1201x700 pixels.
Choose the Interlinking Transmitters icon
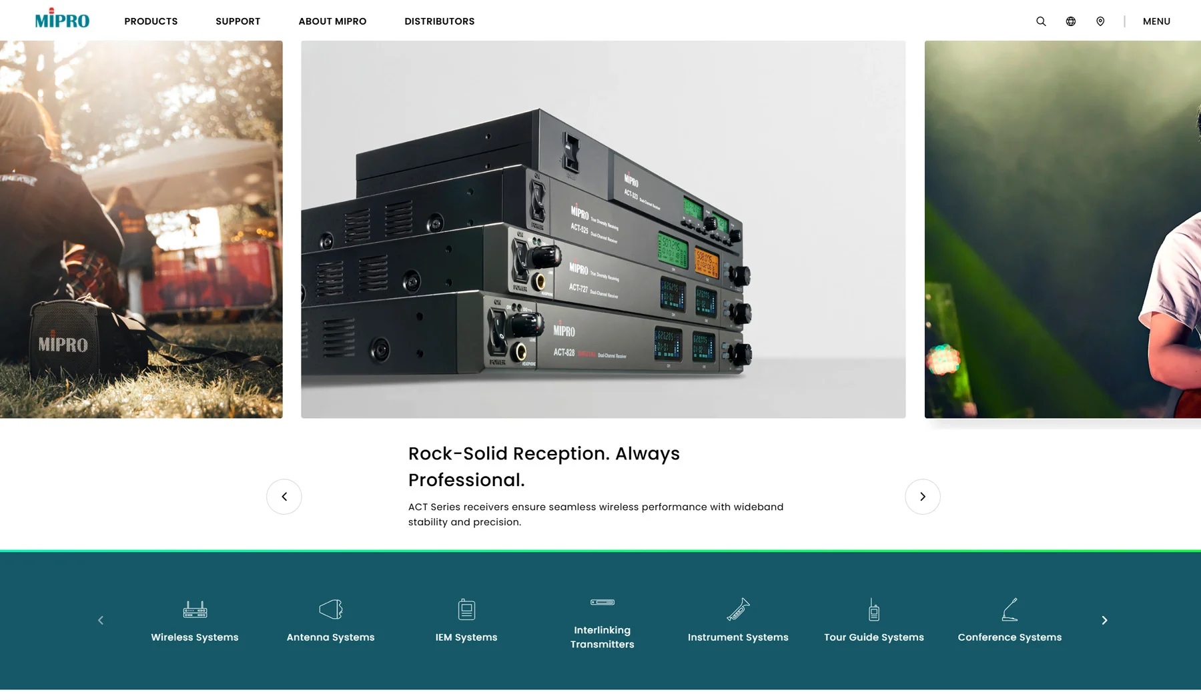click(x=603, y=603)
